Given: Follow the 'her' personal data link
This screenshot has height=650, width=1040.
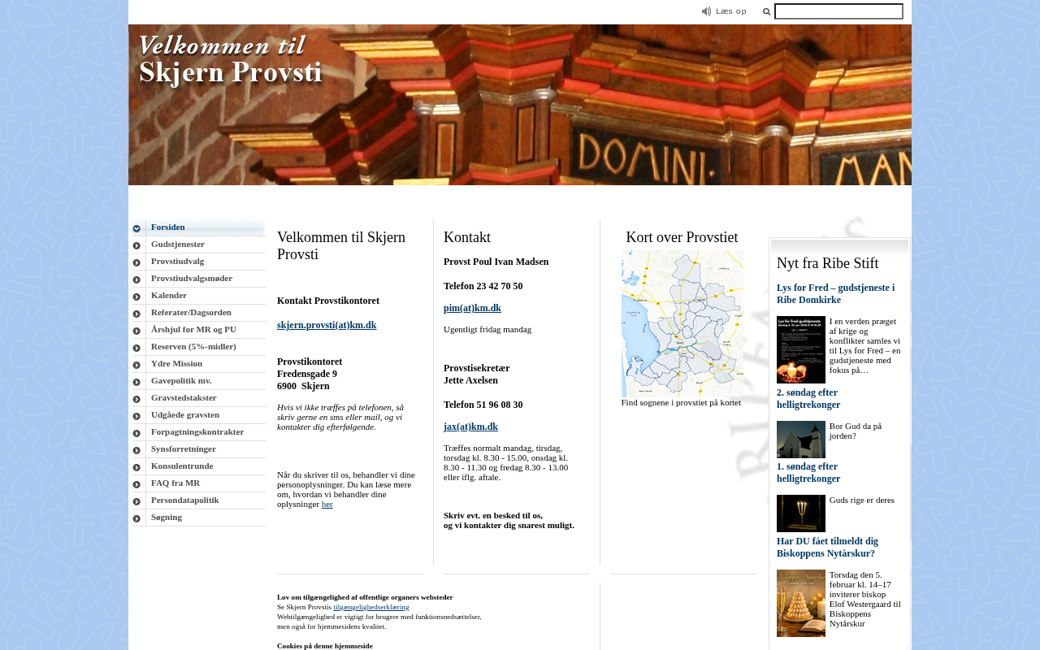Looking at the screenshot, I should pos(327,504).
